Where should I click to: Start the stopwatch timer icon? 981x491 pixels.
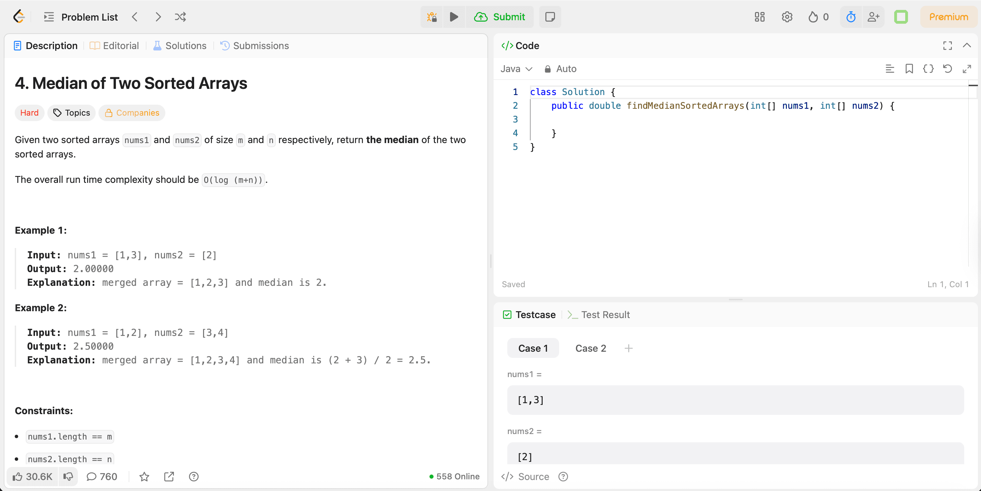851,17
